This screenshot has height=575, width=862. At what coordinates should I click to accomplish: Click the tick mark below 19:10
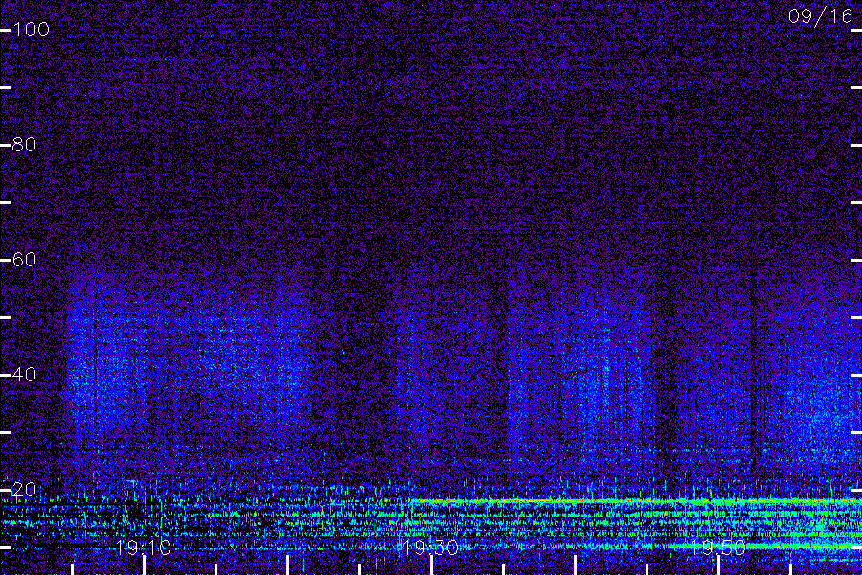click(144, 565)
